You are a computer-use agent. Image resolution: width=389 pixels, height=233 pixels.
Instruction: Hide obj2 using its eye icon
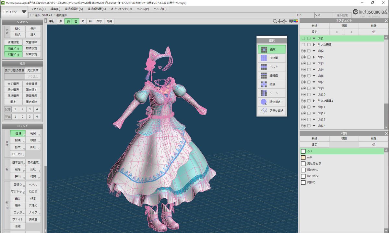tap(303, 51)
